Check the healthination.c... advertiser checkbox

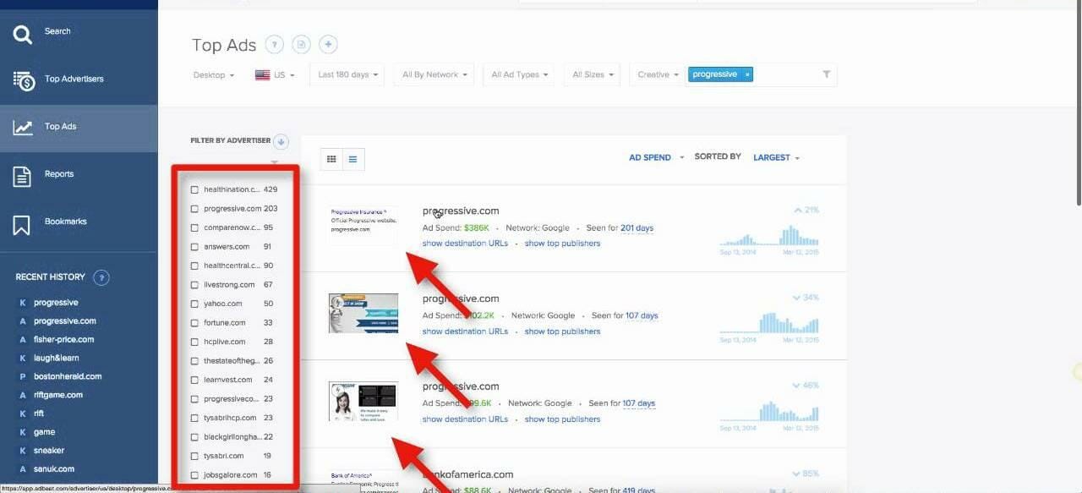pyautogui.click(x=194, y=189)
